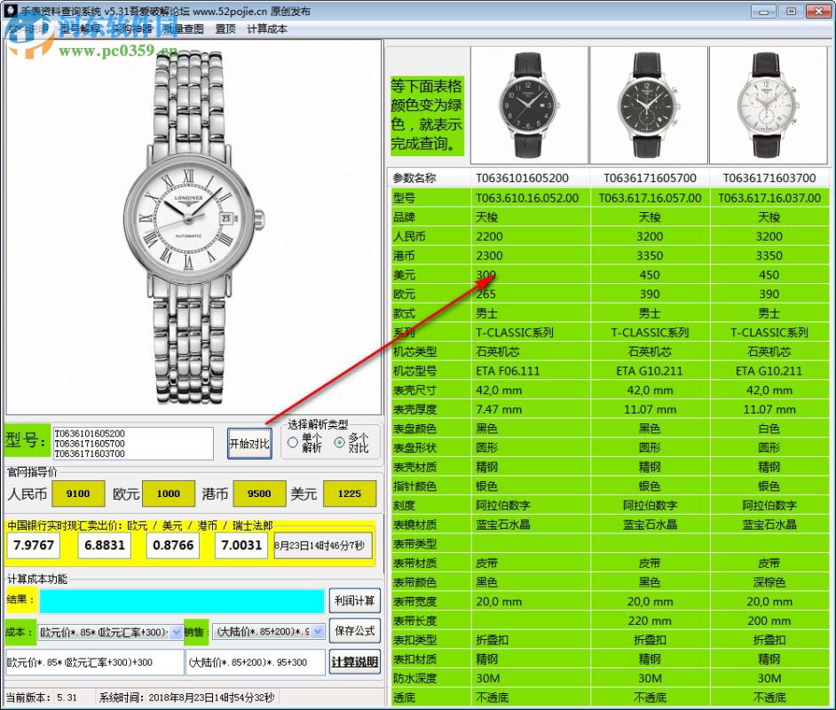This screenshot has width=836, height=710.
Task: Click the 美元 guide price 1225 box
Action: [x=350, y=493]
